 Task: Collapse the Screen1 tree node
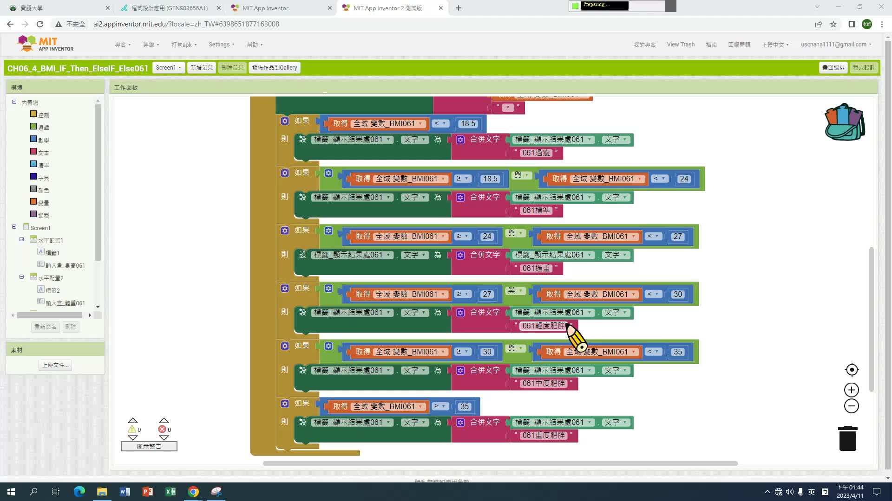click(14, 227)
